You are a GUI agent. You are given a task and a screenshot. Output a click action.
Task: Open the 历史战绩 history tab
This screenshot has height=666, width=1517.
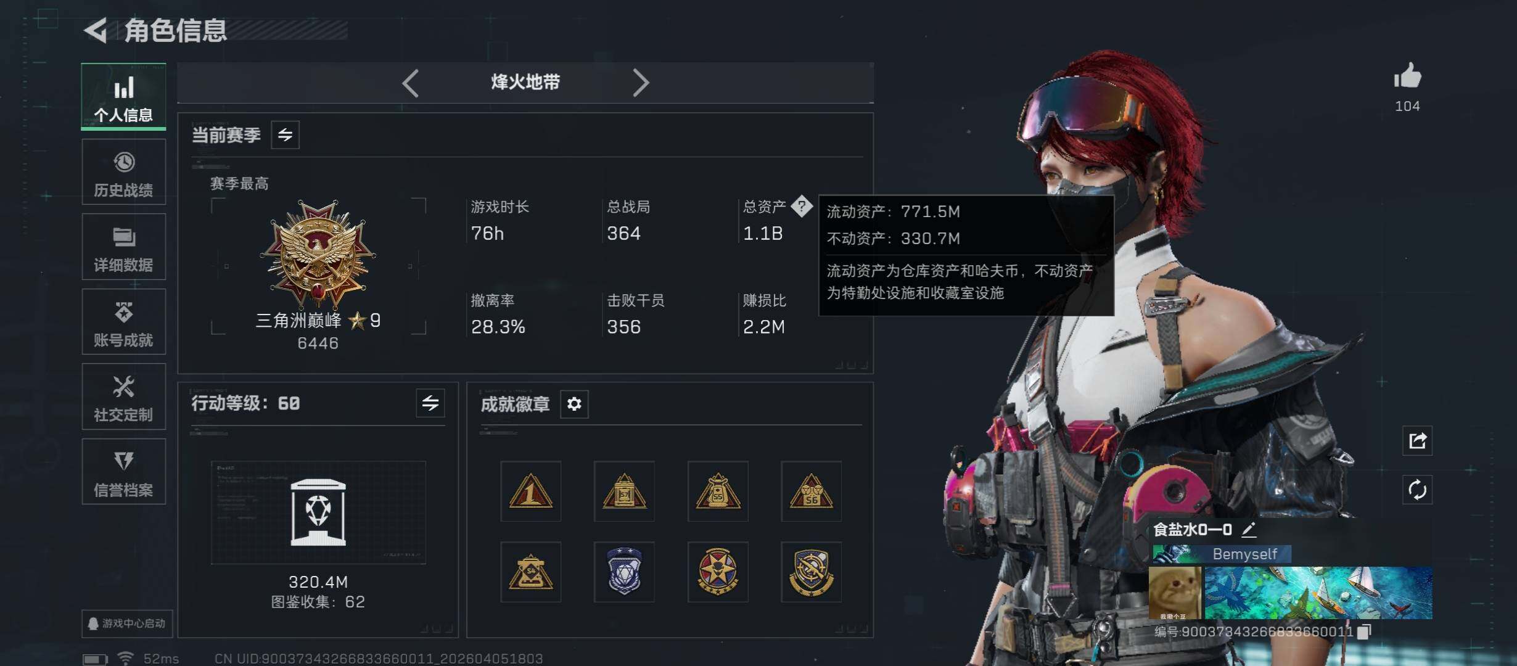tap(123, 172)
